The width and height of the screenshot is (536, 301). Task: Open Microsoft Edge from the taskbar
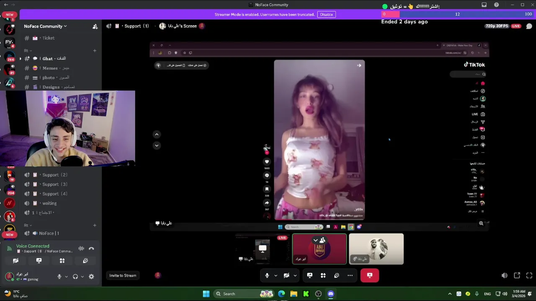click(281, 294)
